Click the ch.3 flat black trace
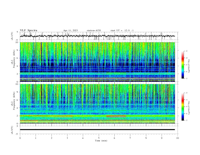 coord(97,130)
